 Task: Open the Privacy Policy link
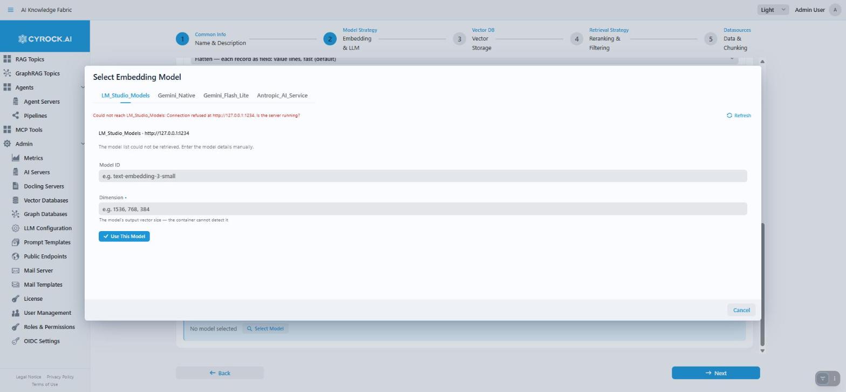[x=60, y=377]
